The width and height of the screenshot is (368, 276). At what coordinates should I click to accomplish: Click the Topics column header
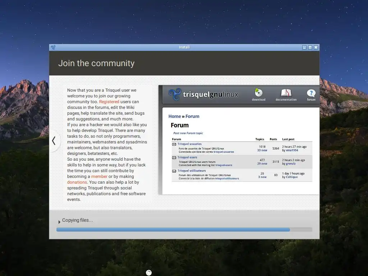click(259, 139)
